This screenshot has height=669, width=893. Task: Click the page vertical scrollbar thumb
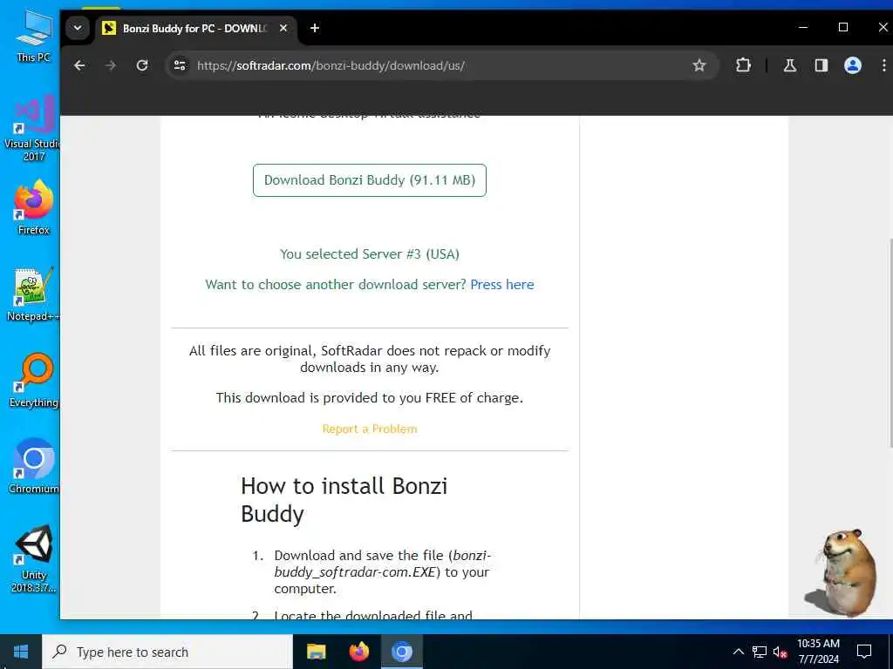tap(890, 343)
